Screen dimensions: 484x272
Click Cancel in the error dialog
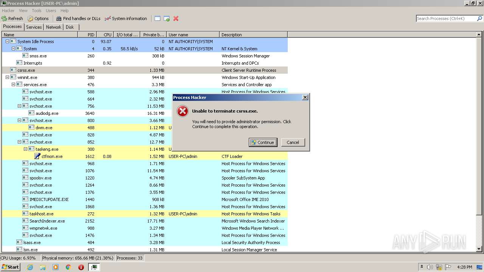[293, 142]
